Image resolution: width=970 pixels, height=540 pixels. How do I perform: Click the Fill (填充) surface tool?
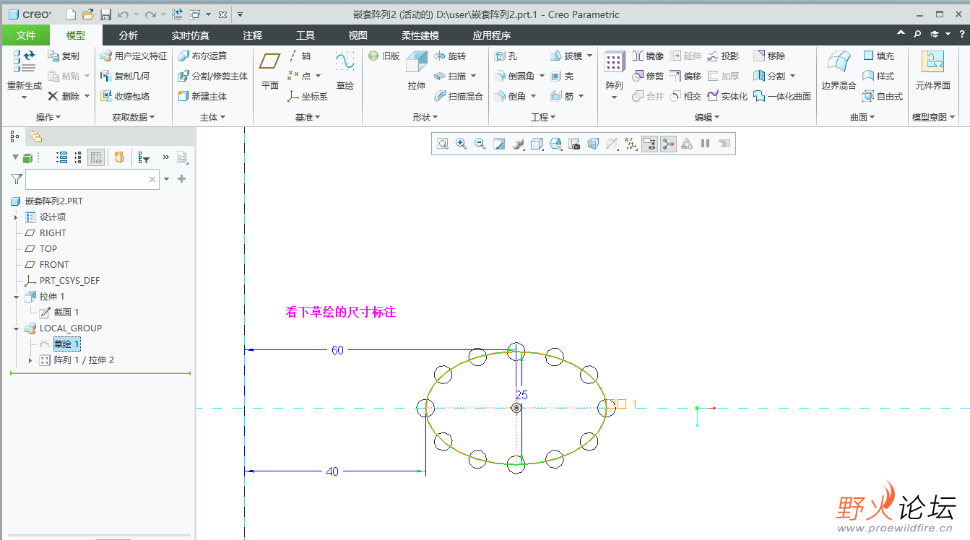pos(878,56)
